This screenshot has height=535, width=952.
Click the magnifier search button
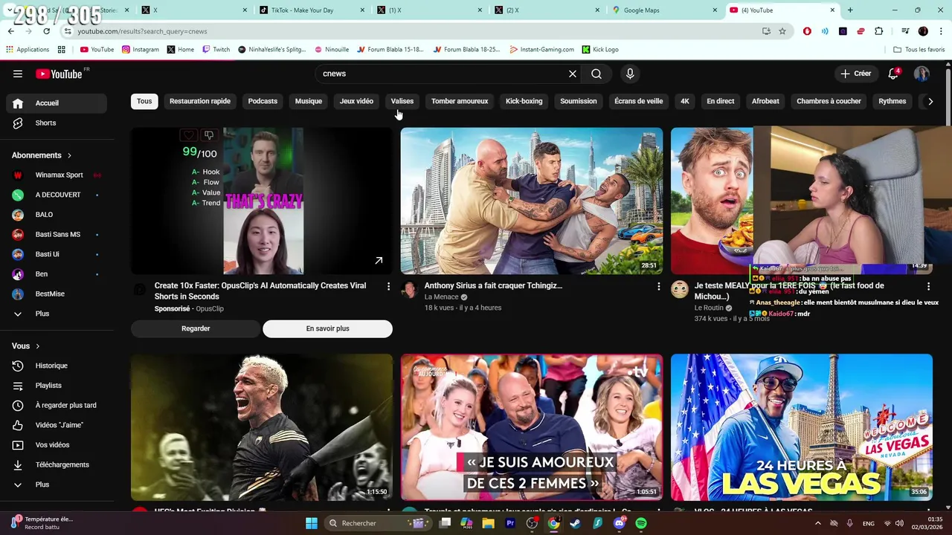point(596,74)
